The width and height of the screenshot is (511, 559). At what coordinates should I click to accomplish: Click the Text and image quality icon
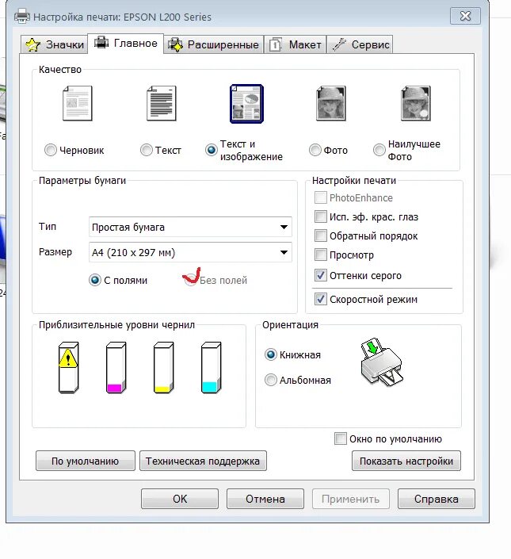coord(246,104)
